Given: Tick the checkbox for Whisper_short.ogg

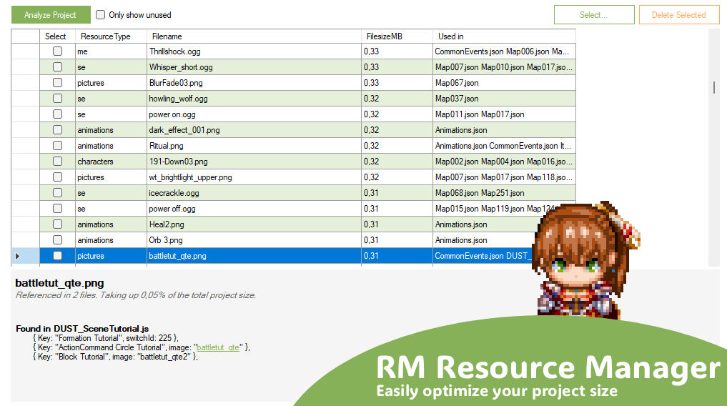Looking at the screenshot, I should [x=57, y=66].
